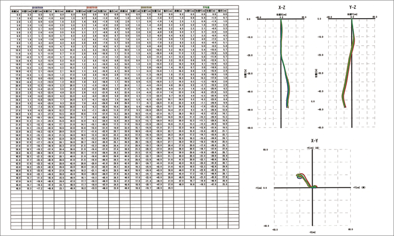
Task: Select the Y-Z chart title
Action: [x=353, y=7]
